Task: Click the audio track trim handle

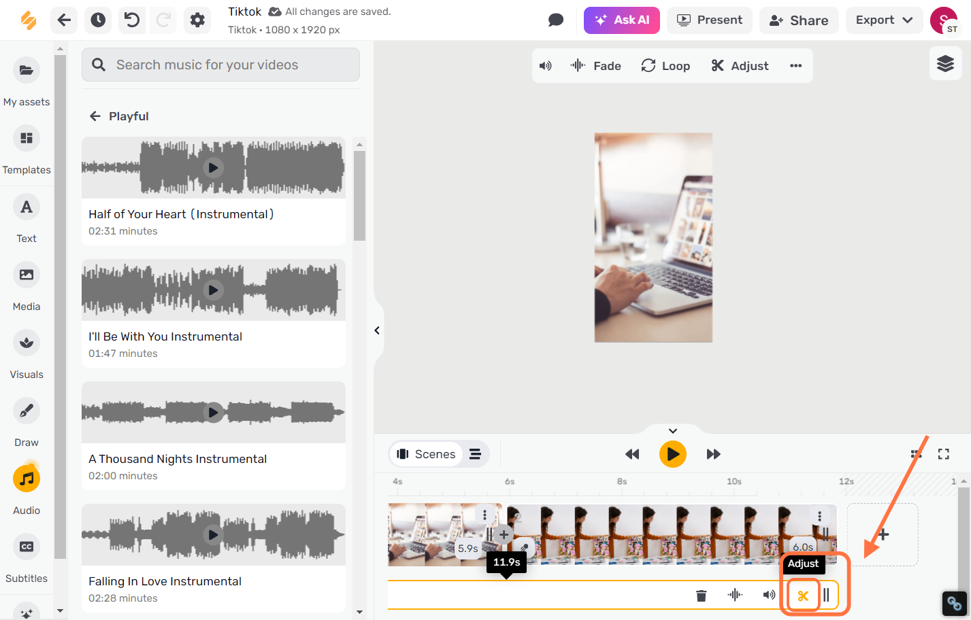Action: pyautogui.click(x=826, y=596)
